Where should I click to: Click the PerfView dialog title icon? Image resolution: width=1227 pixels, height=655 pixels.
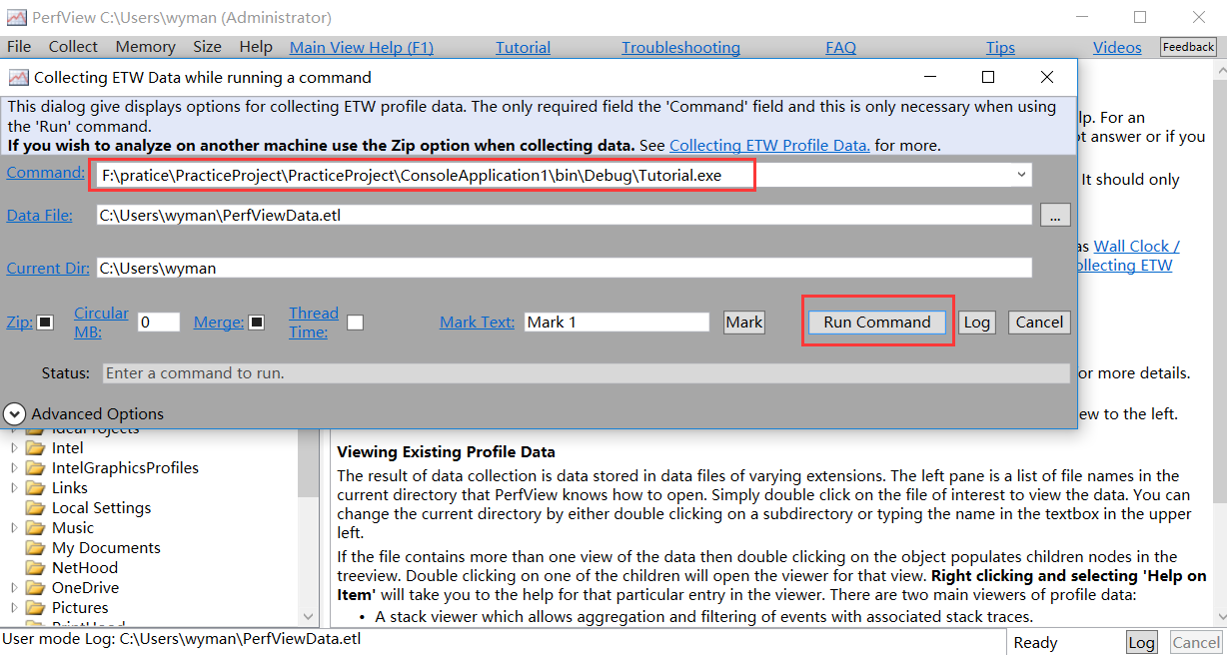[18, 77]
